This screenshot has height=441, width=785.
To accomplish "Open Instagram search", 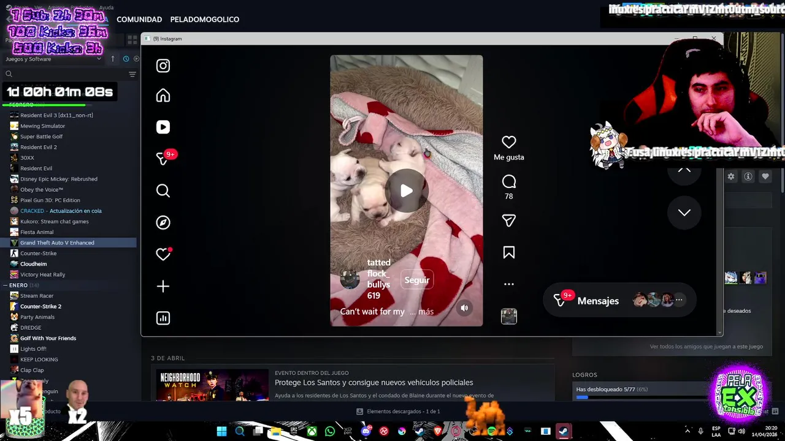I will tap(163, 191).
